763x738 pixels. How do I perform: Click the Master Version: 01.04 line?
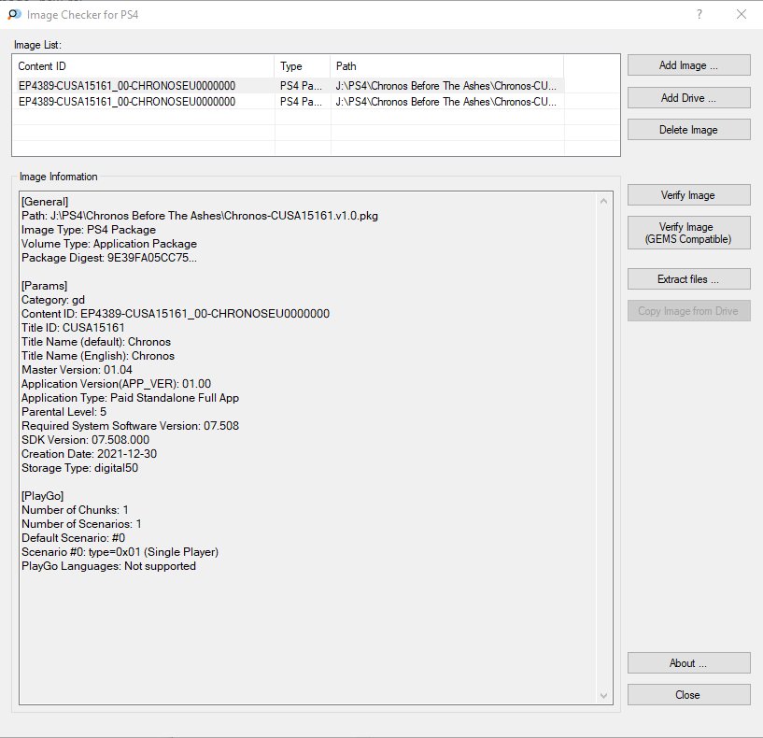[x=77, y=370]
